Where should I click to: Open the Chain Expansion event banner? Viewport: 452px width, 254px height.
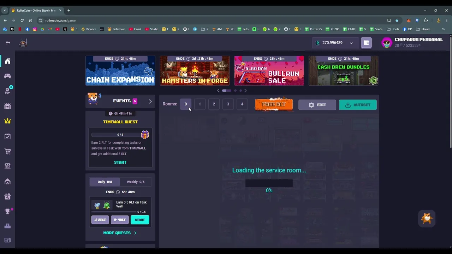120,71
